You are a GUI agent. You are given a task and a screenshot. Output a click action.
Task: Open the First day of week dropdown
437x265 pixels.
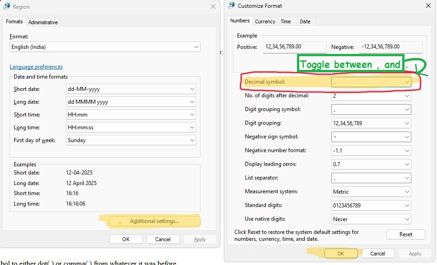[131, 140]
